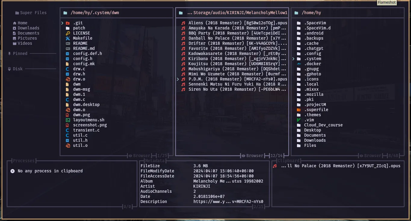Click the LICENSE key icon
411x221 pixels.
tap(68, 33)
